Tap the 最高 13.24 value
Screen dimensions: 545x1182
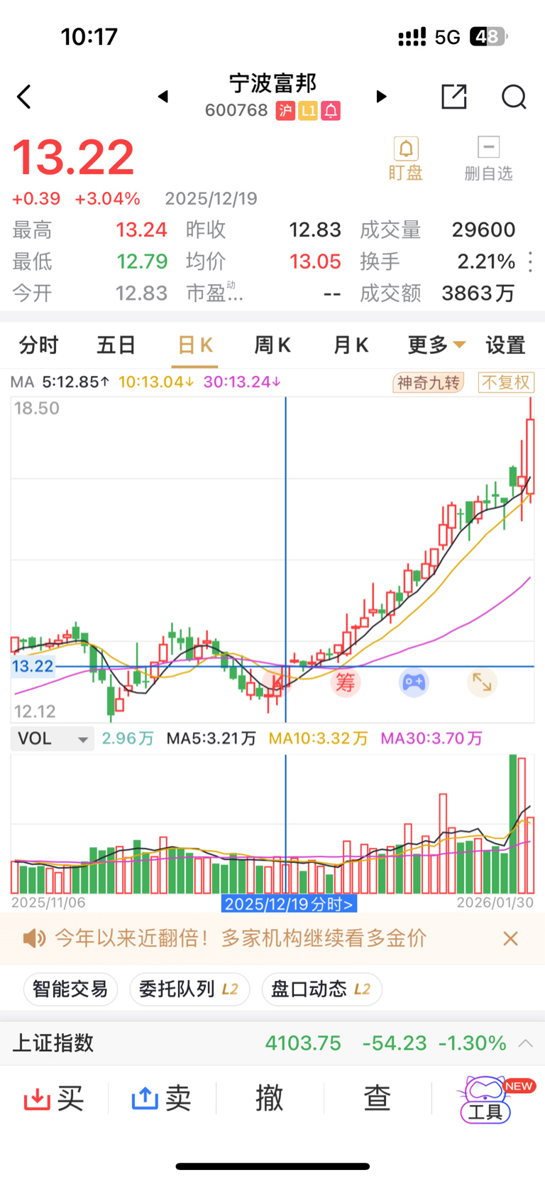click(141, 230)
